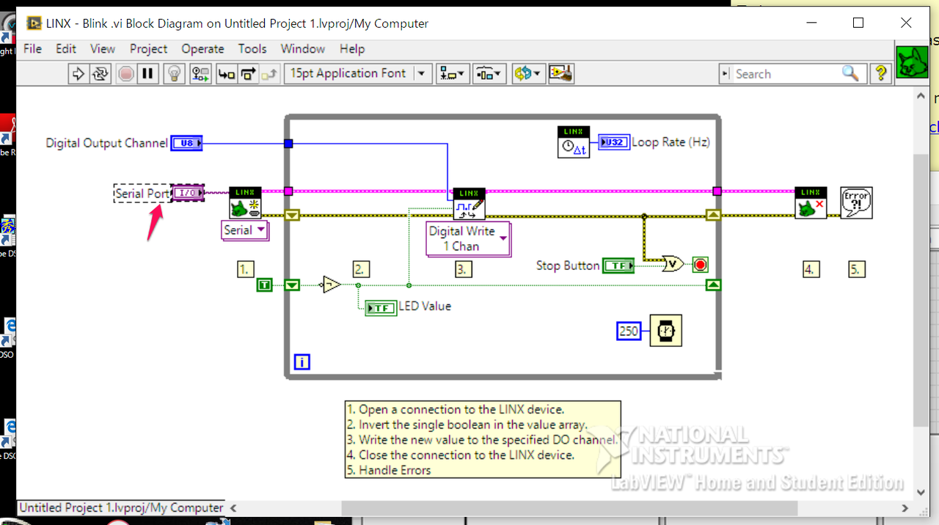
Task: Open the Tools menu
Action: [252, 49]
